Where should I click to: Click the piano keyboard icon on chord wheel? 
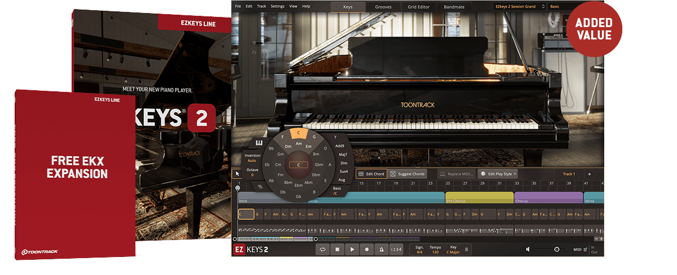click(260, 143)
